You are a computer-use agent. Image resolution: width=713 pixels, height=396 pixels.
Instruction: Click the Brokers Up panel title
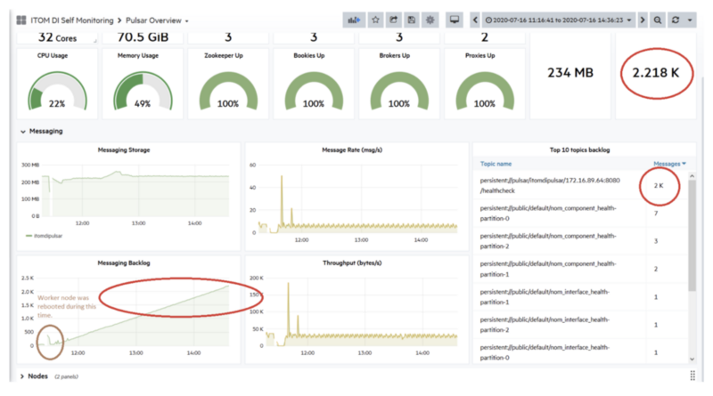click(394, 55)
